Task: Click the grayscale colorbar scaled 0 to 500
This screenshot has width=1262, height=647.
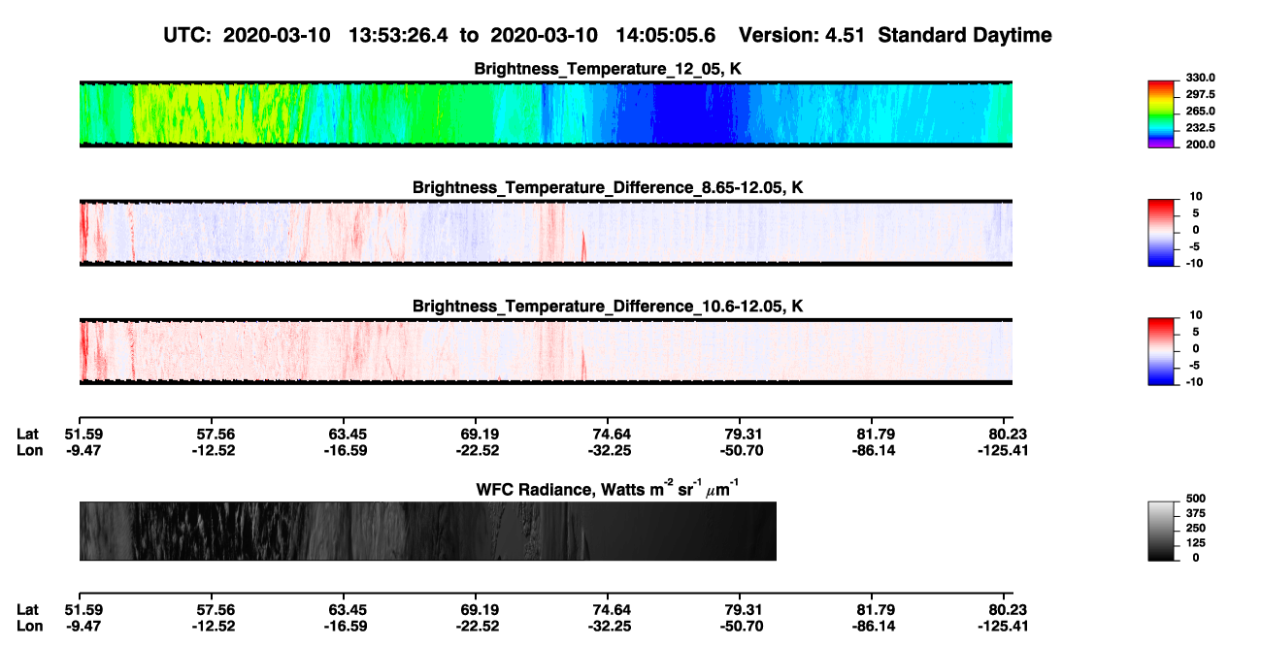Action: pos(1162,531)
